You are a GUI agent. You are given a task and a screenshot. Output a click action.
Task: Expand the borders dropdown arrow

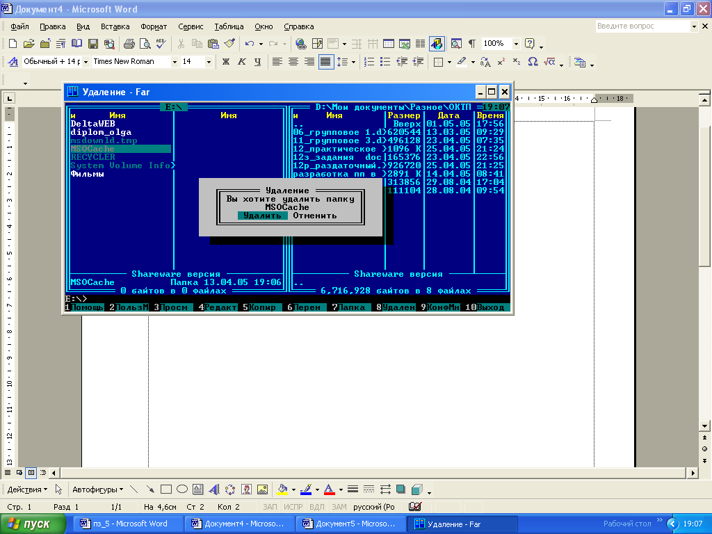click(x=449, y=62)
